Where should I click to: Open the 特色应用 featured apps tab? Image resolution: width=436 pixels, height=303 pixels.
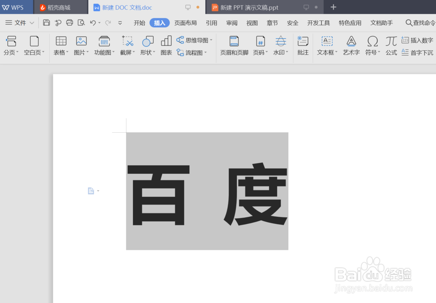pyautogui.click(x=350, y=23)
